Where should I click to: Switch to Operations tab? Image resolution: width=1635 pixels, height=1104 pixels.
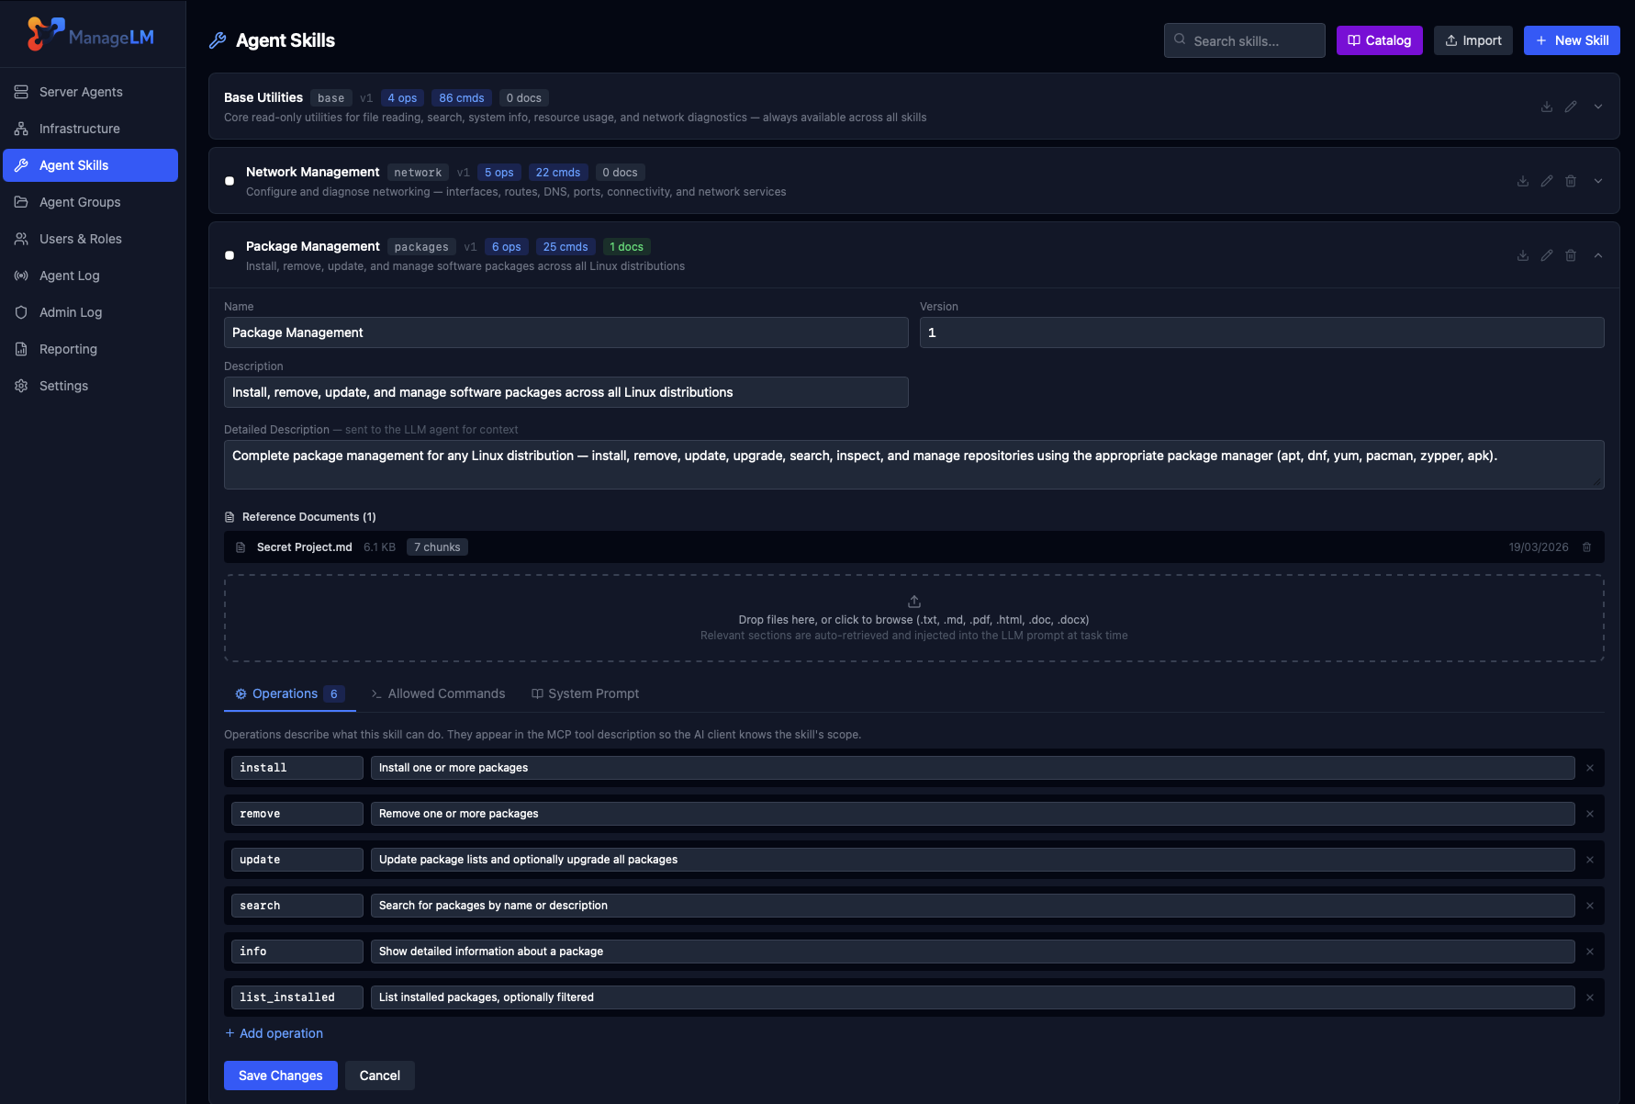coord(289,693)
